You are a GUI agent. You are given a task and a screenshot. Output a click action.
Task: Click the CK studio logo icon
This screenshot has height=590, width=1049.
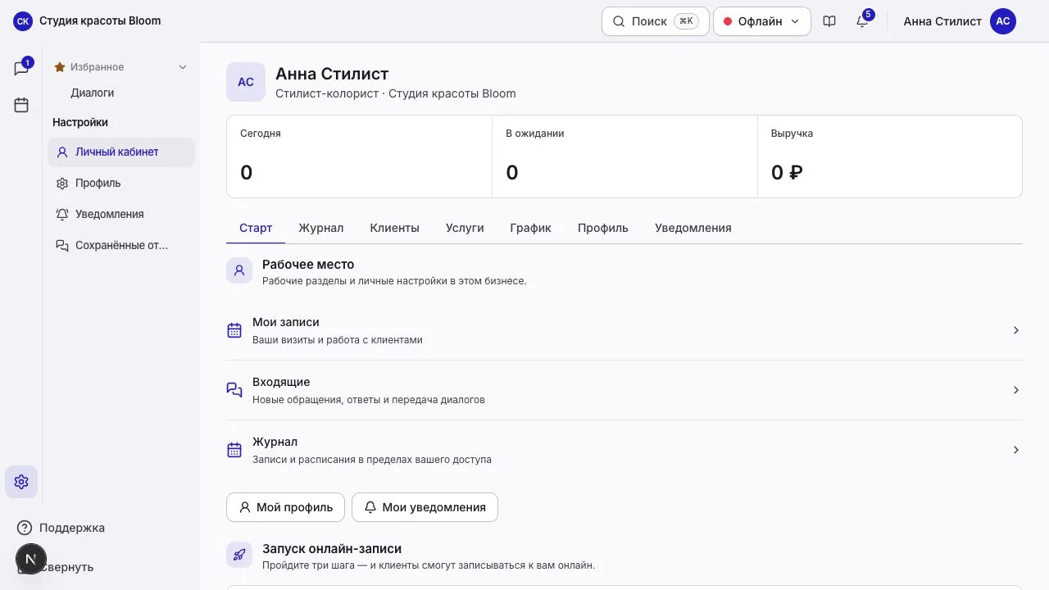point(23,21)
